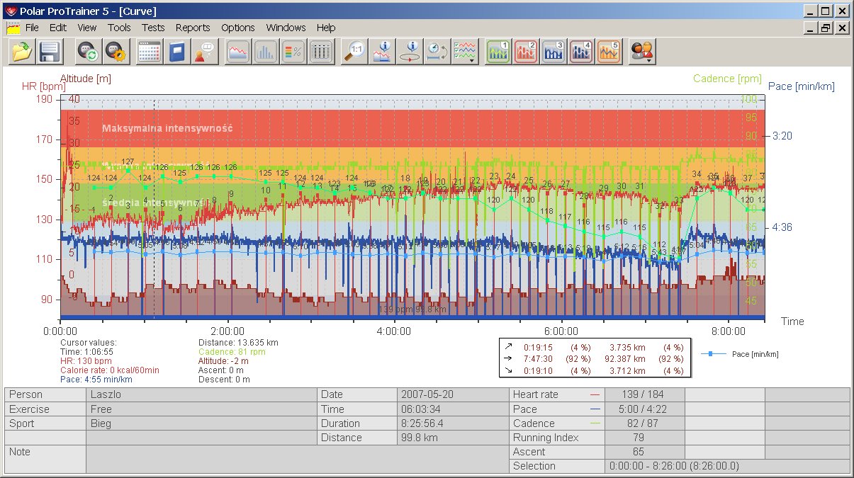Minimize the inner Curve child window
854x478 pixels.
tap(811, 28)
